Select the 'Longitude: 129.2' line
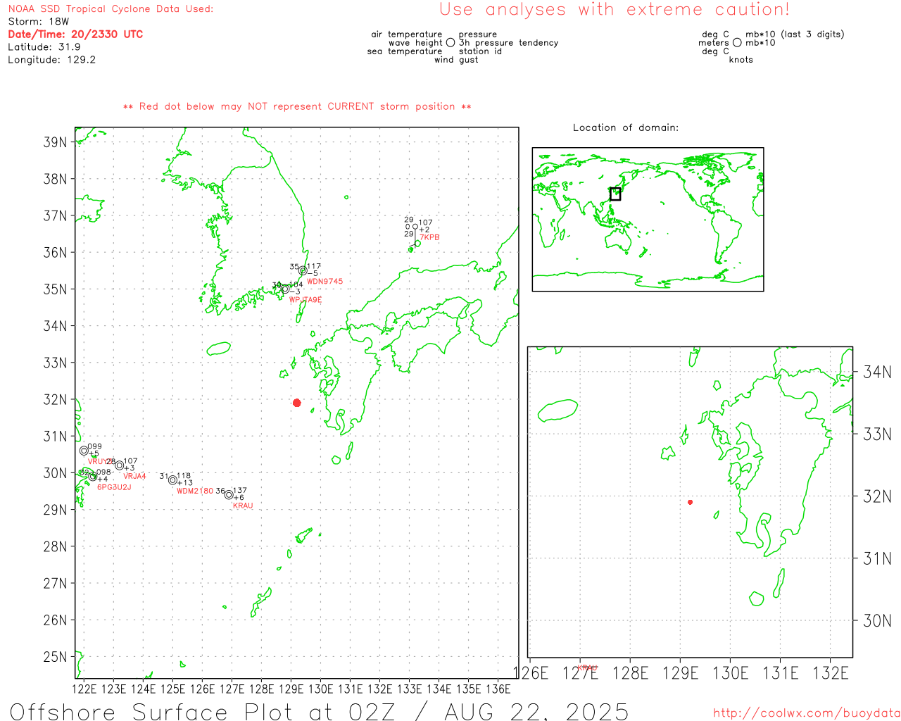This screenshot has height=721, width=901. point(51,60)
